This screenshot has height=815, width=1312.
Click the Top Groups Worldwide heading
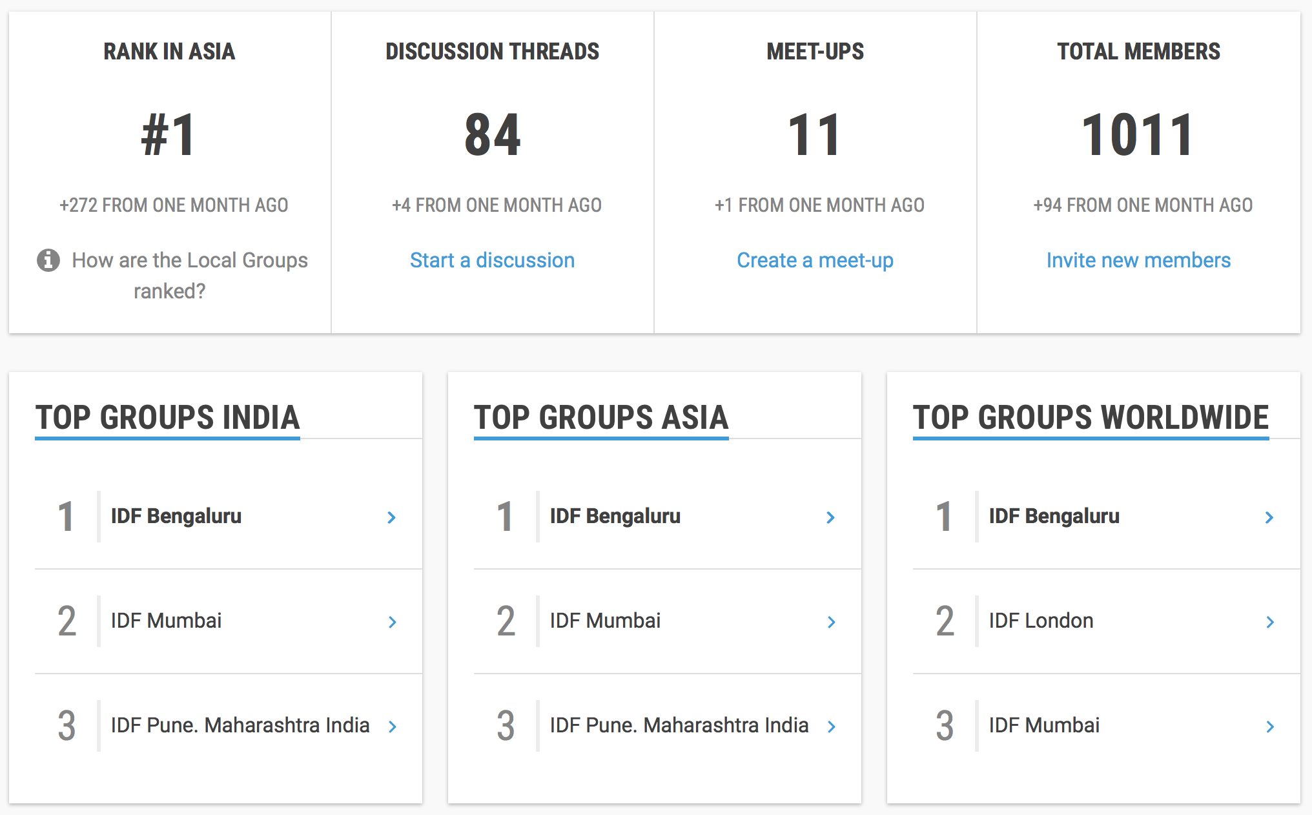(x=1091, y=417)
